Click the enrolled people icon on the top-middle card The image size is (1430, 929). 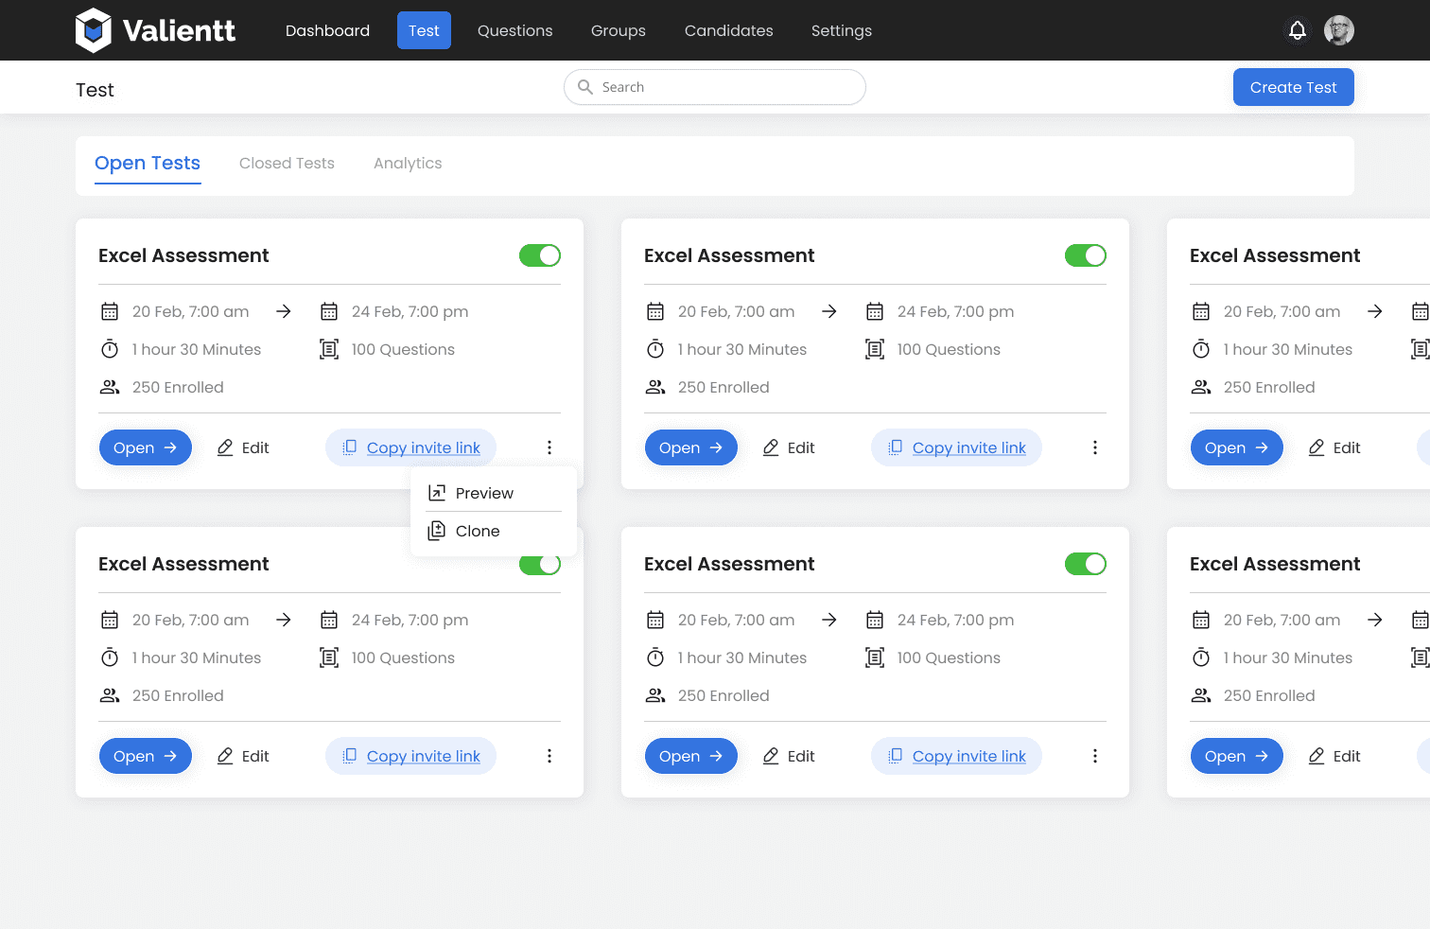[x=655, y=387]
